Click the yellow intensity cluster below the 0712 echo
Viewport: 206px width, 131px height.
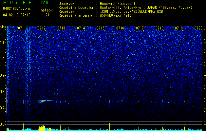coord(43,128)
